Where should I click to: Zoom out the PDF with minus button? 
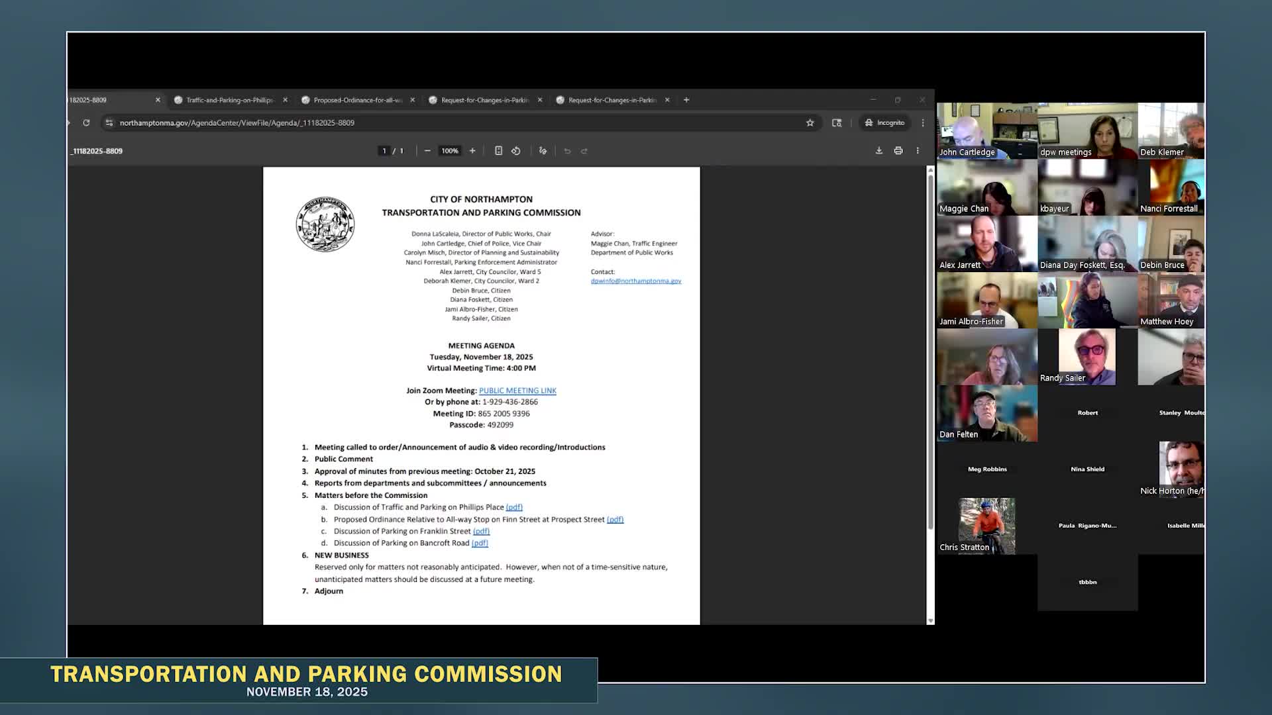coord(427,151)
